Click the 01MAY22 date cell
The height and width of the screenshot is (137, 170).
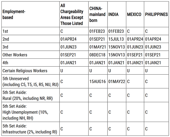(116, 81)
